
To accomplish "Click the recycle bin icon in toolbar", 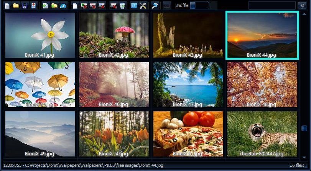I will pyautogui.click(x=122, y=6).
